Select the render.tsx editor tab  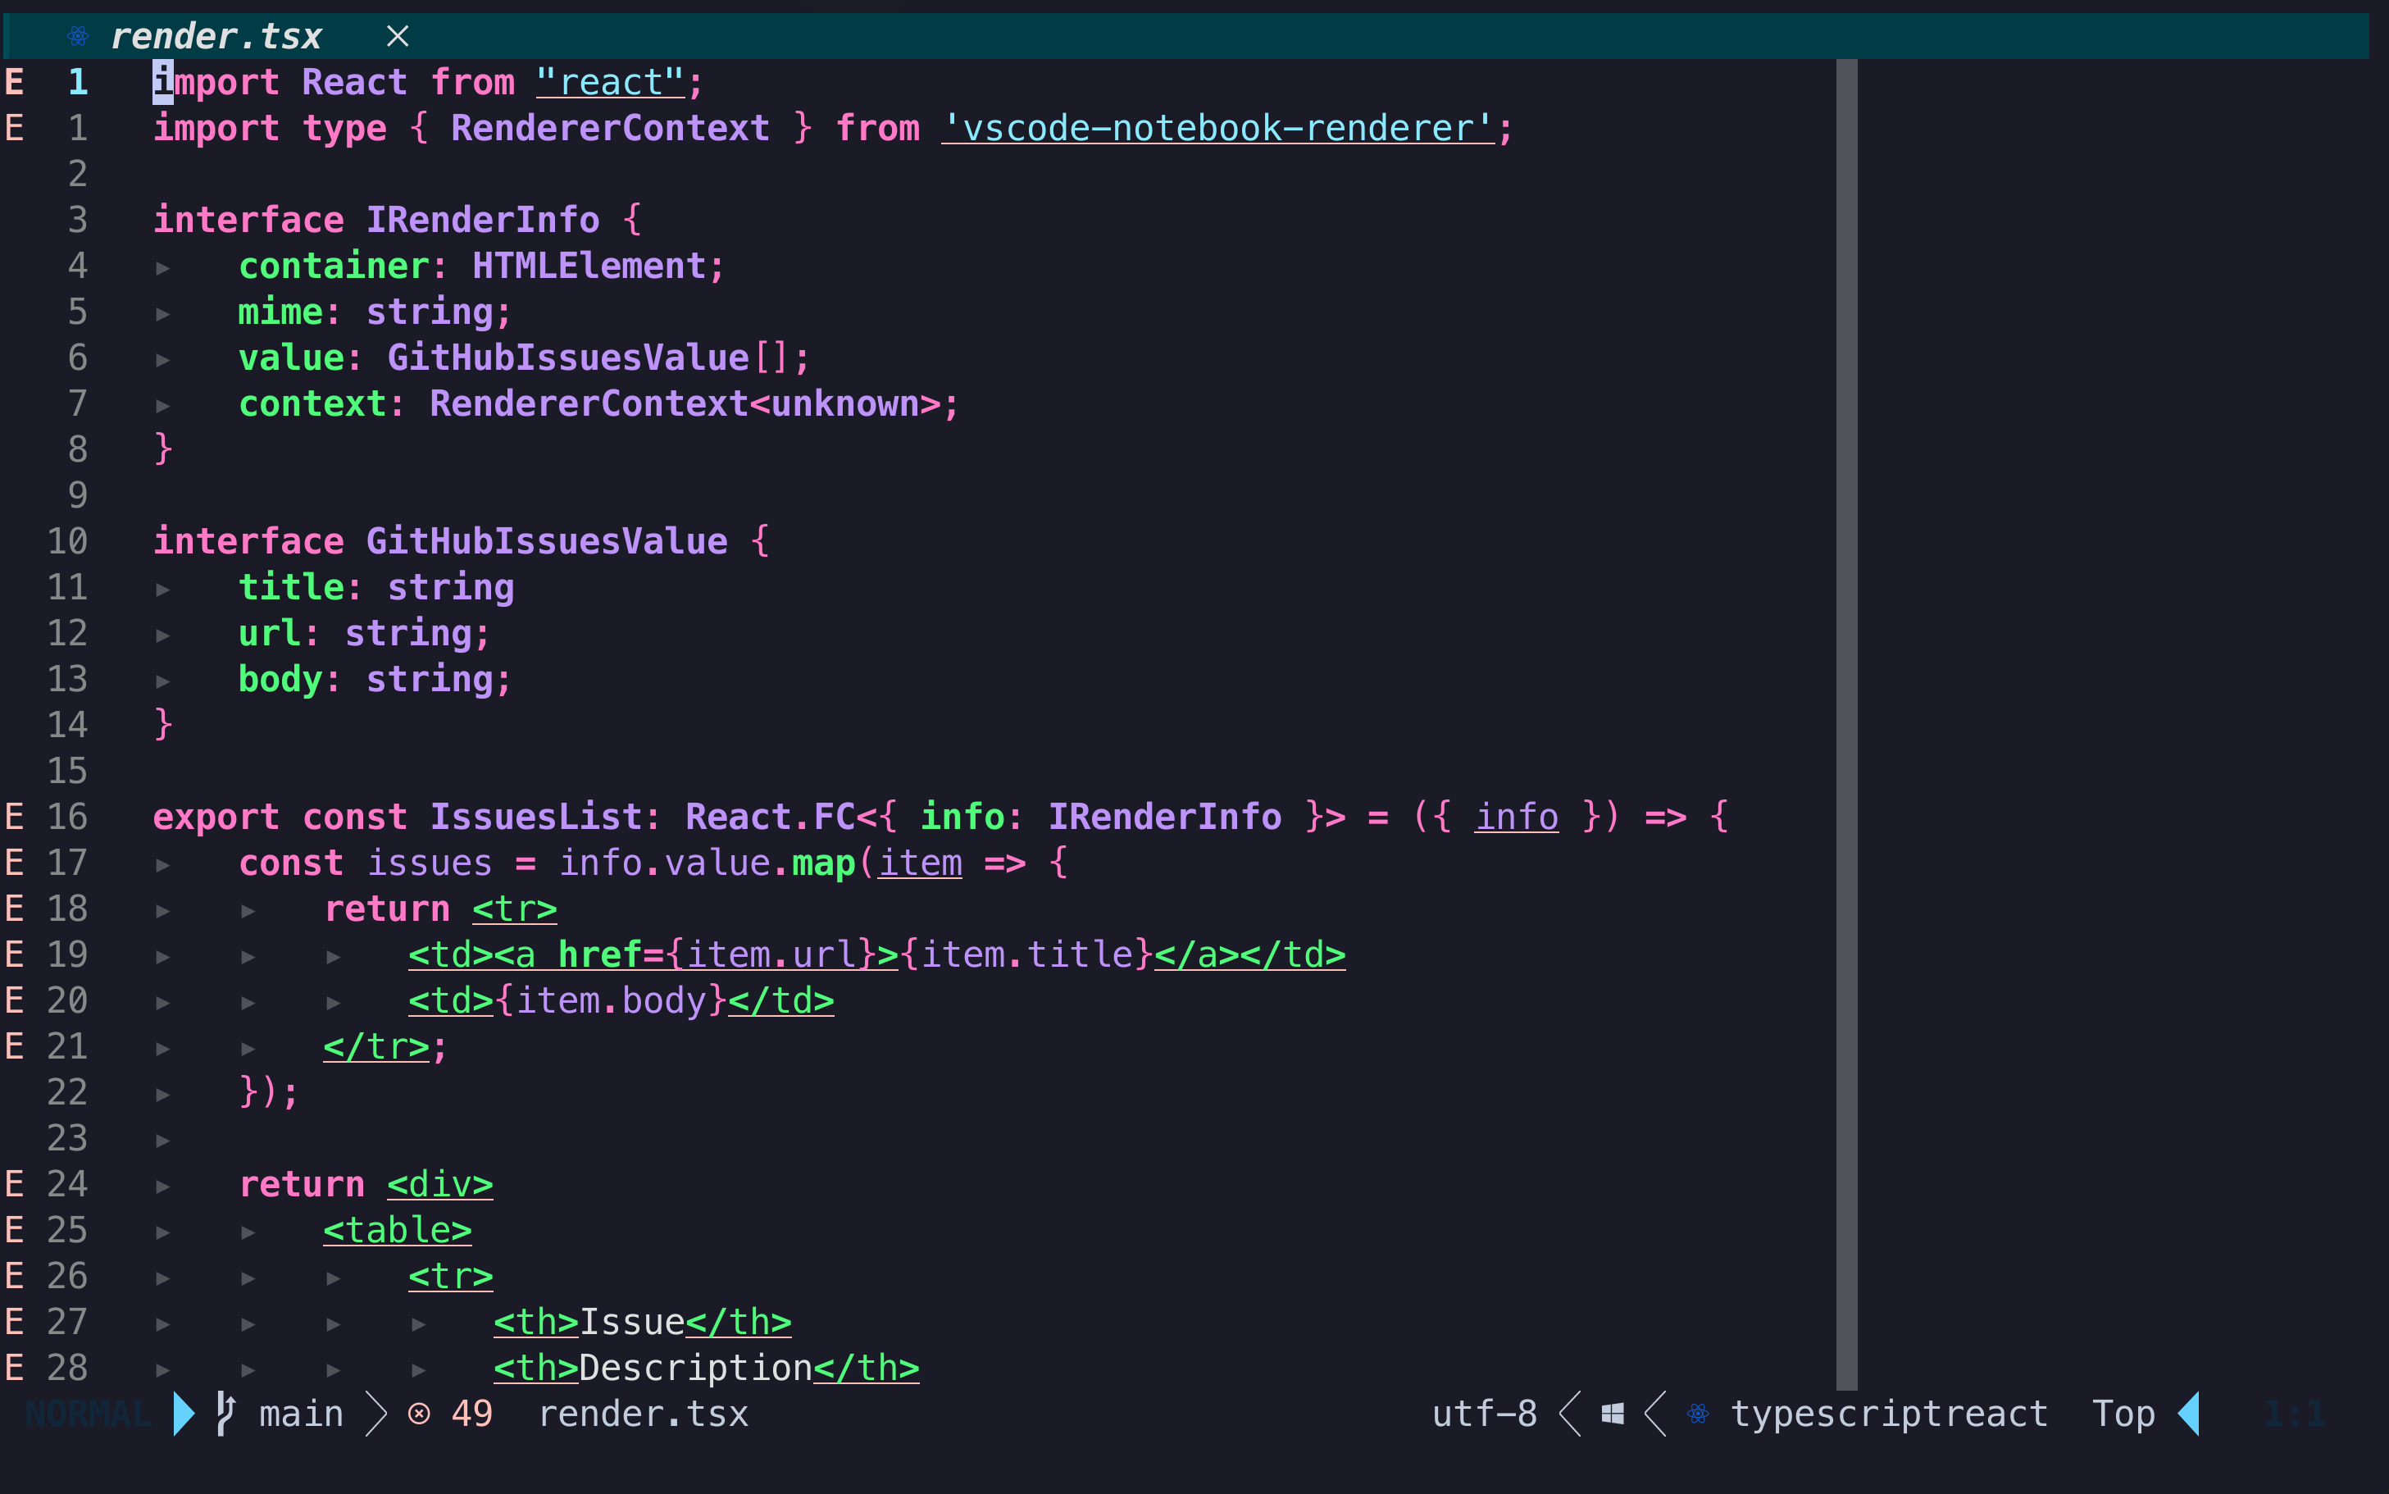pyautogui.click(x=217, y=35)
